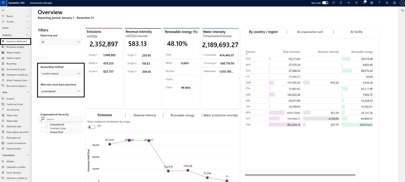Click the horizontal scrollbar under country table
The height and width of the screenshot is (182, 405).
pyautogui.click(x=300, y=175)
